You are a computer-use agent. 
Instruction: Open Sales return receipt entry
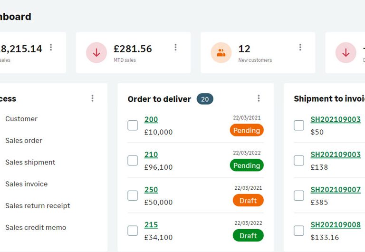(38, 206)
